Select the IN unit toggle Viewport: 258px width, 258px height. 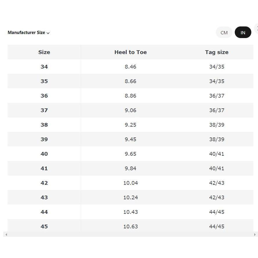[243, 33]
